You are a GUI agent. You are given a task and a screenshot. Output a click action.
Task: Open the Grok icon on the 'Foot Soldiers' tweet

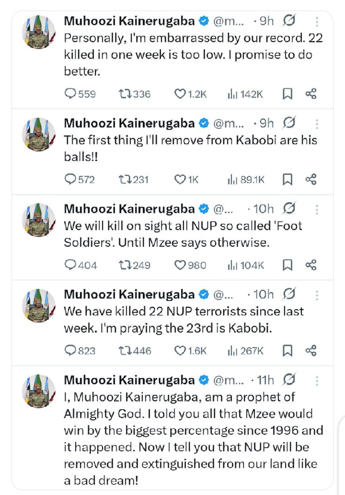click(x=290, y=209)
